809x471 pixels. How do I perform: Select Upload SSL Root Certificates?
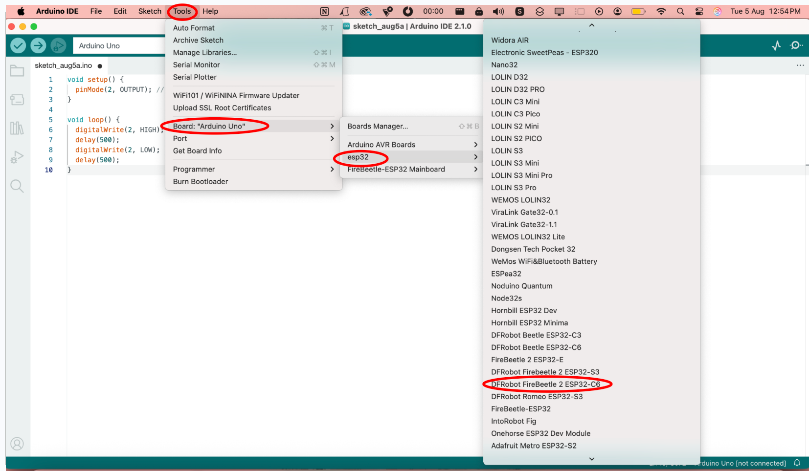pos(254,108)
